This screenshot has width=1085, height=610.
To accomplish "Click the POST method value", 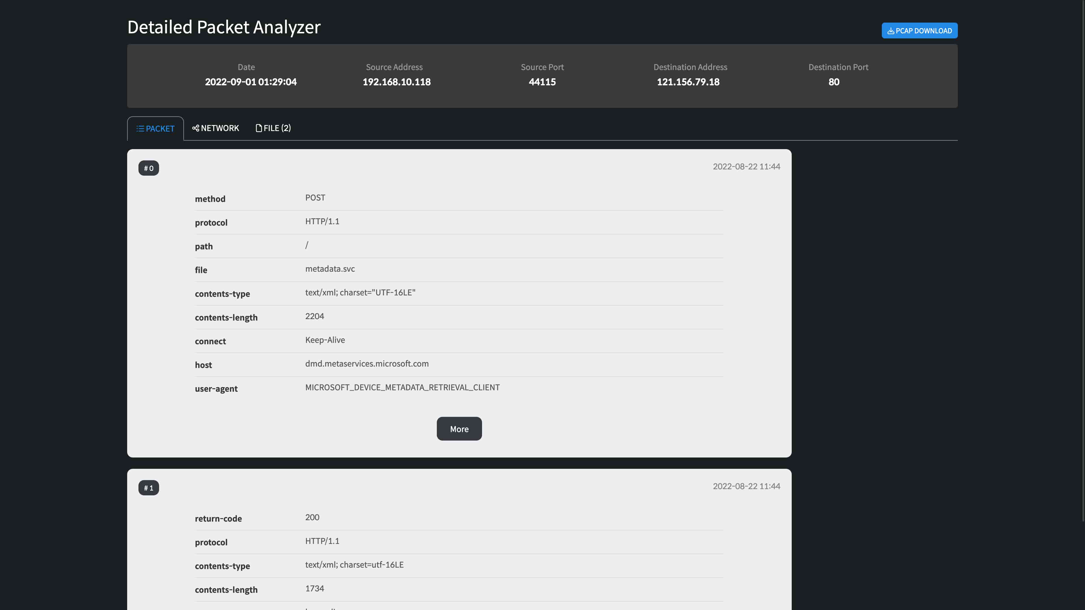I will tap(315, 197).
